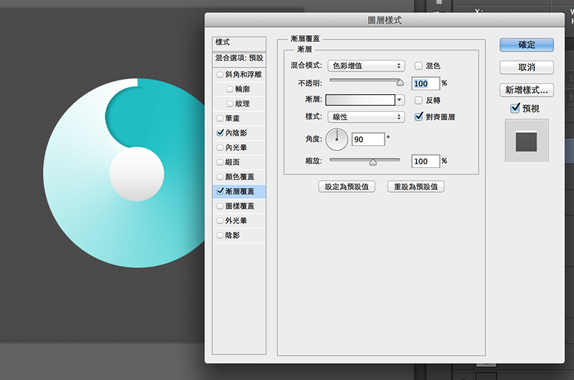Toggle the 混色 checkbox

click(419, 66)
